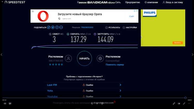194x109 pixels.
Task: Expand the Yota outage row
Action: [x=120, y=91]
